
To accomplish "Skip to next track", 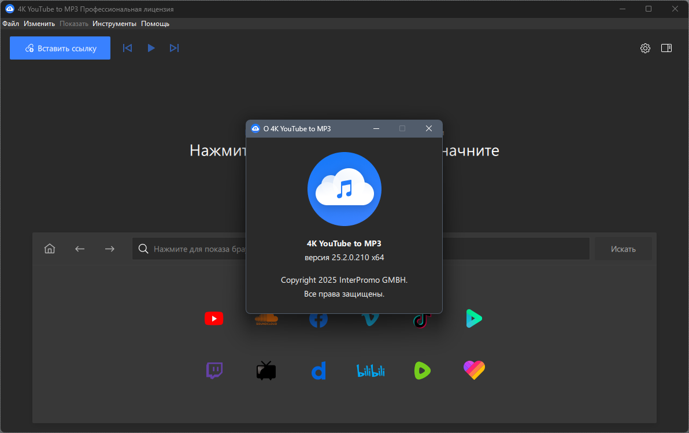I will click(174, 48).
